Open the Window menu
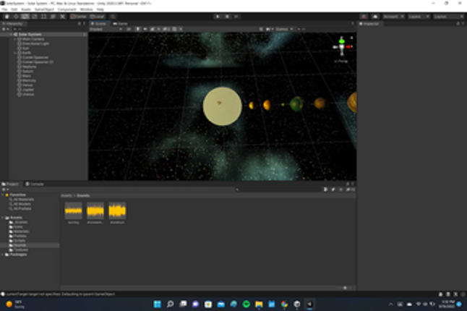This screenshot has width=467, height=311. tap(86, 9)
